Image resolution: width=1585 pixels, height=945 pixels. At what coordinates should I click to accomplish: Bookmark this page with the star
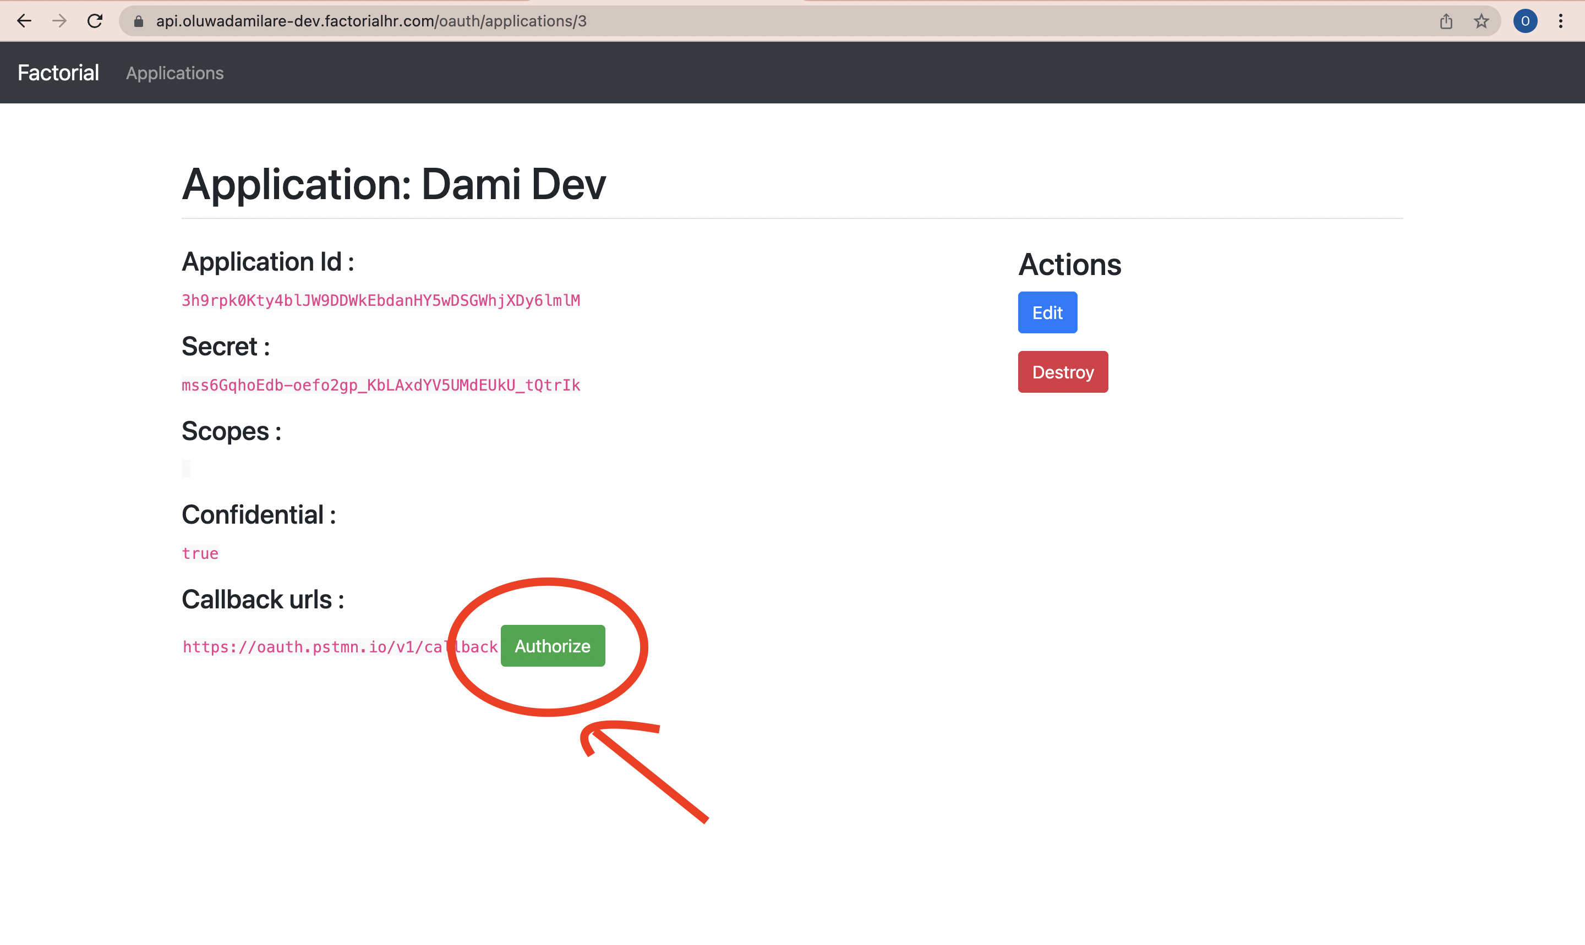tap(1481, 21)
